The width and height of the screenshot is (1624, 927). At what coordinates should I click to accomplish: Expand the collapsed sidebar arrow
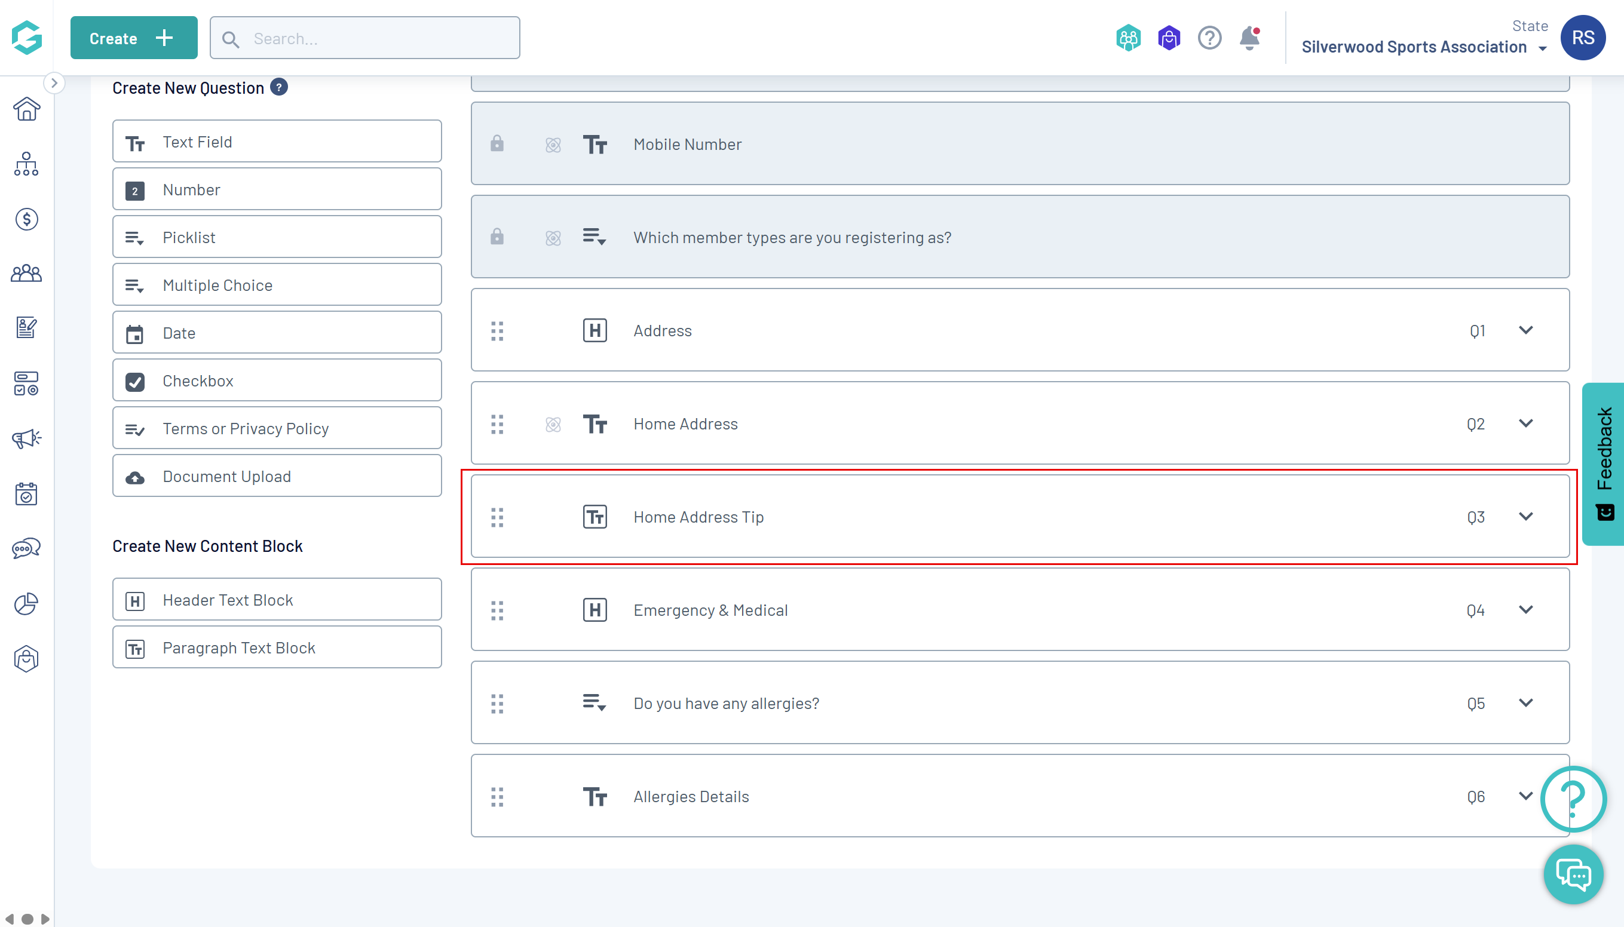pos(54,83)
